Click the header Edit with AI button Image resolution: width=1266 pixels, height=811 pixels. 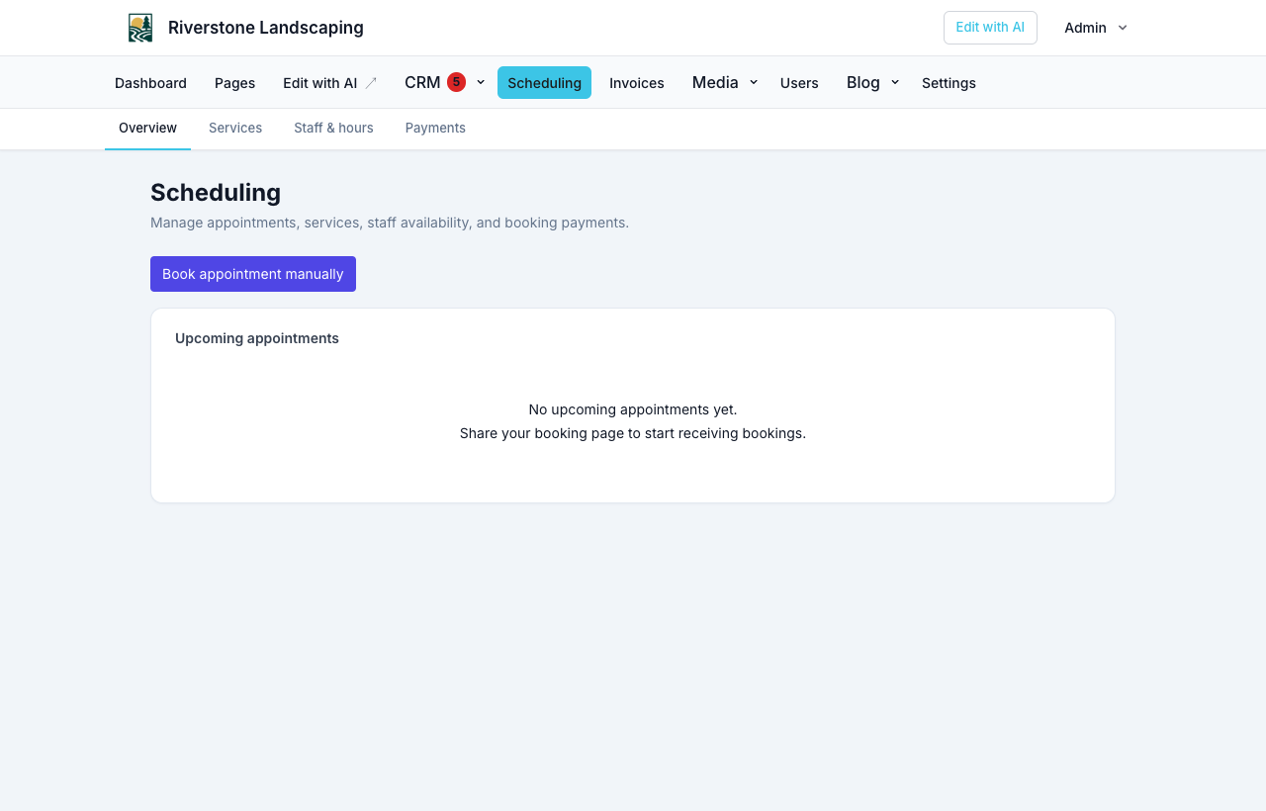tap(990, 28)
